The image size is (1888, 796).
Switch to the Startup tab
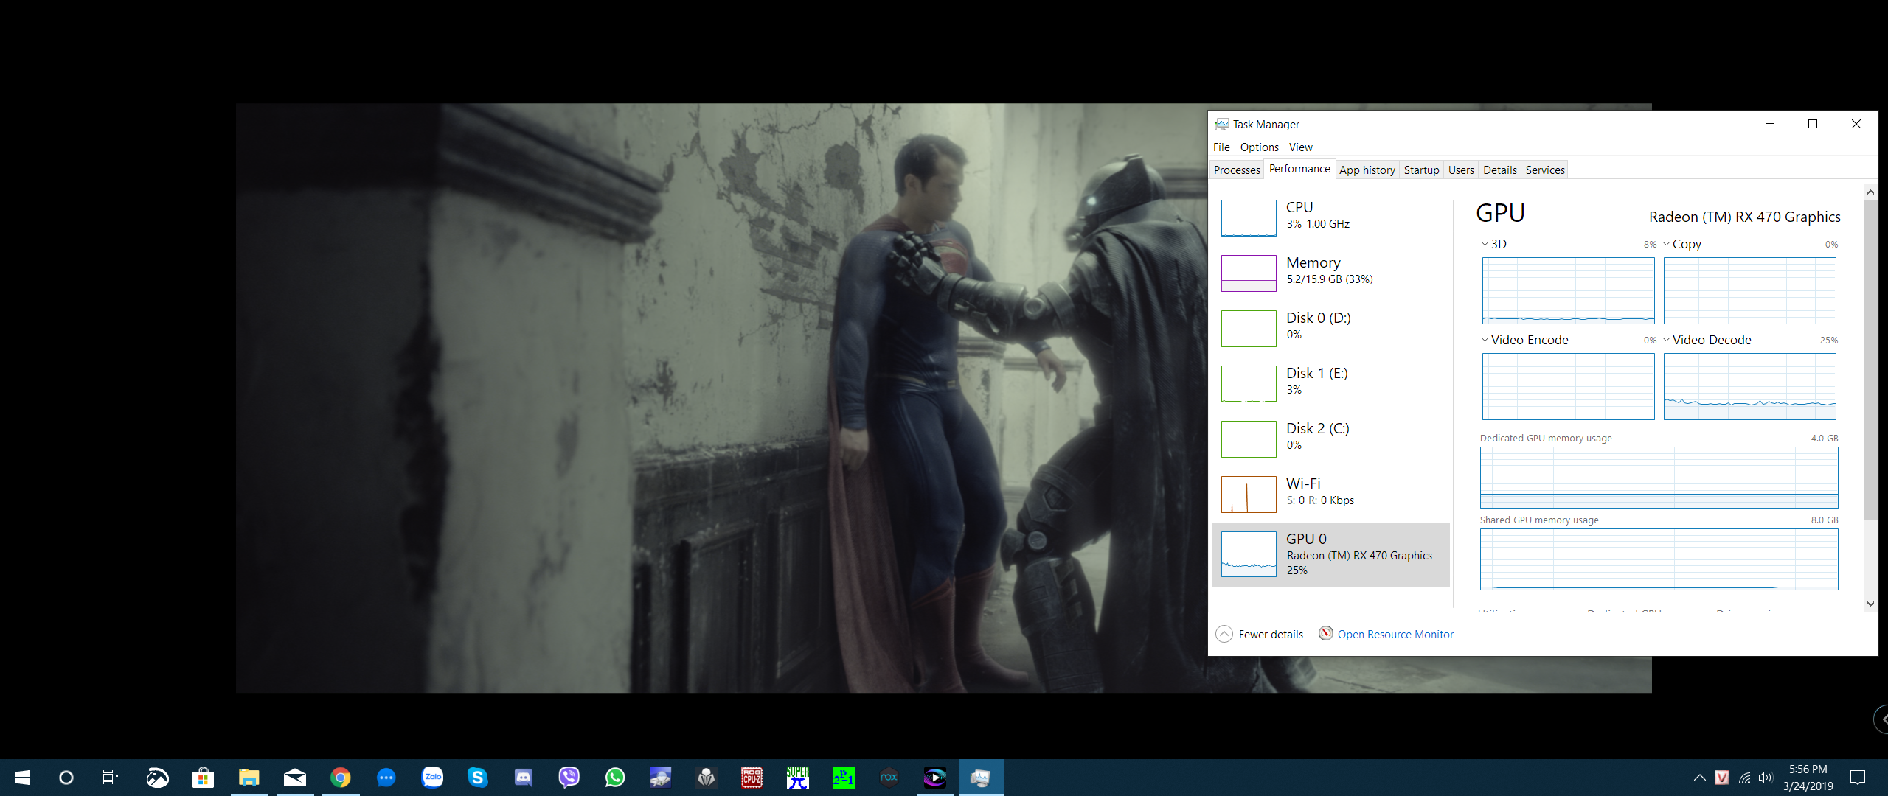[1421, 170]
